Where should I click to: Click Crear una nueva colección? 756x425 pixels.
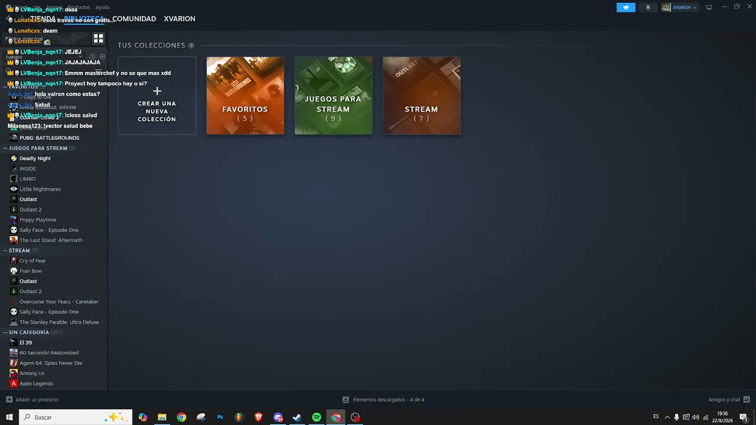pos(157,96)
